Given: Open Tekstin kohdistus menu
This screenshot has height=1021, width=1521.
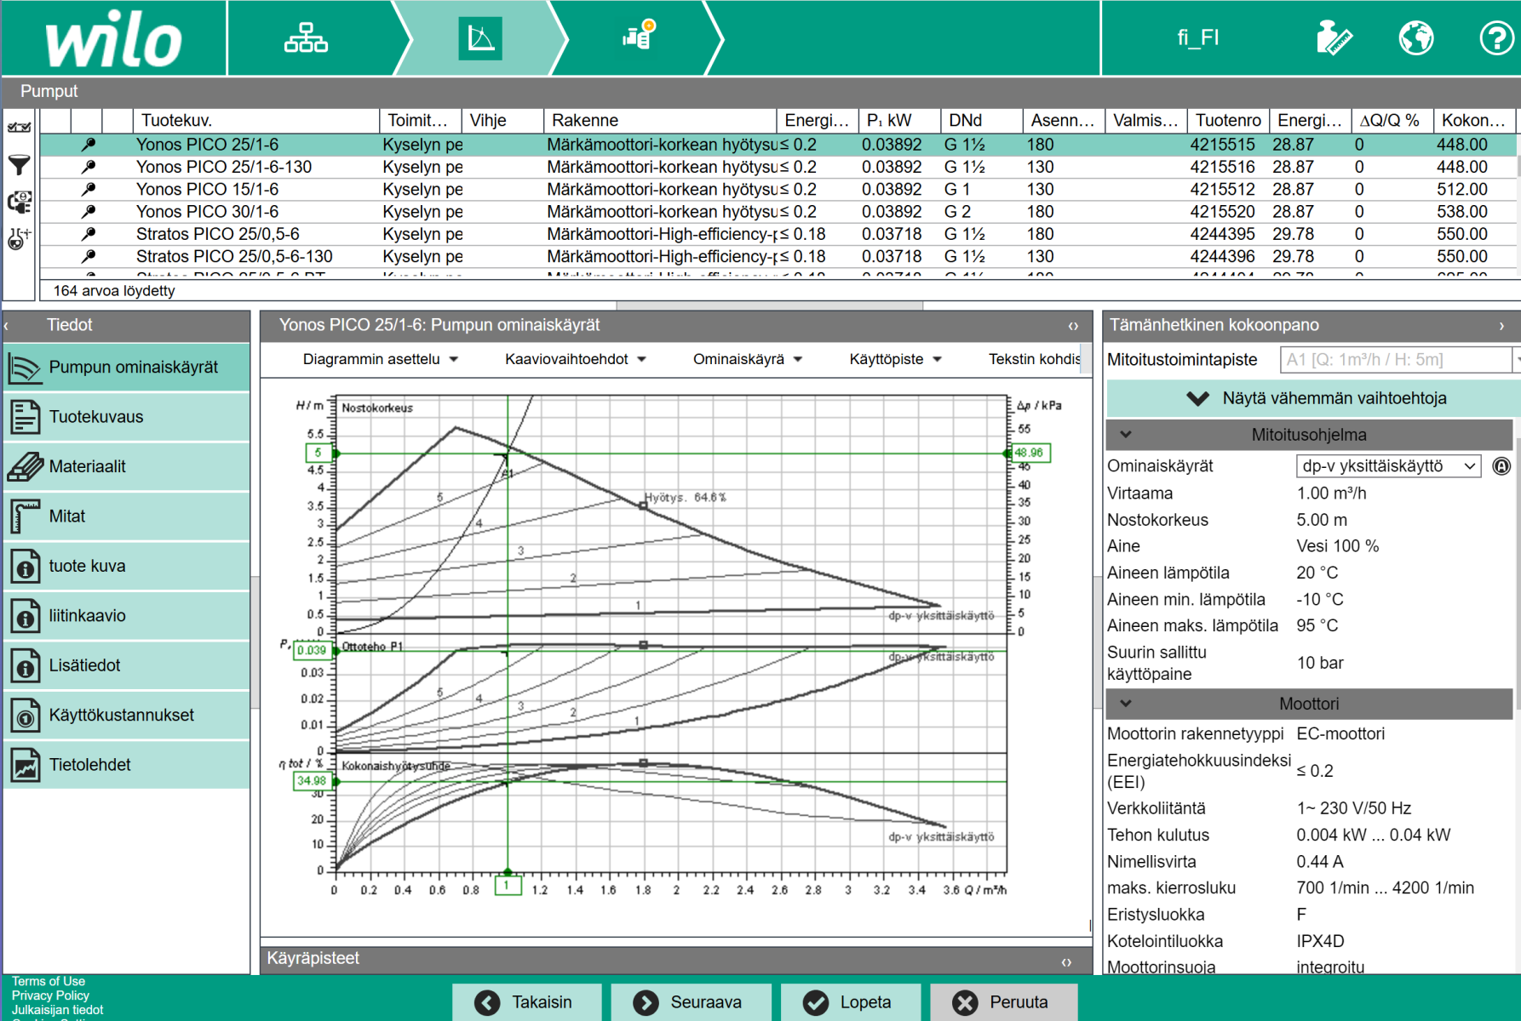Looking at the screenshot, I should coord(1034,359).
